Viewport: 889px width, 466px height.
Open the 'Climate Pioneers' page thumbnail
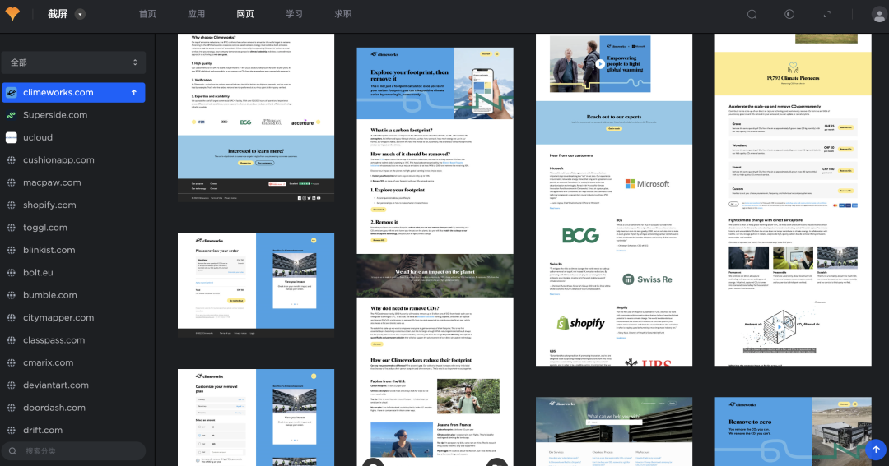(x=794, y=200)
